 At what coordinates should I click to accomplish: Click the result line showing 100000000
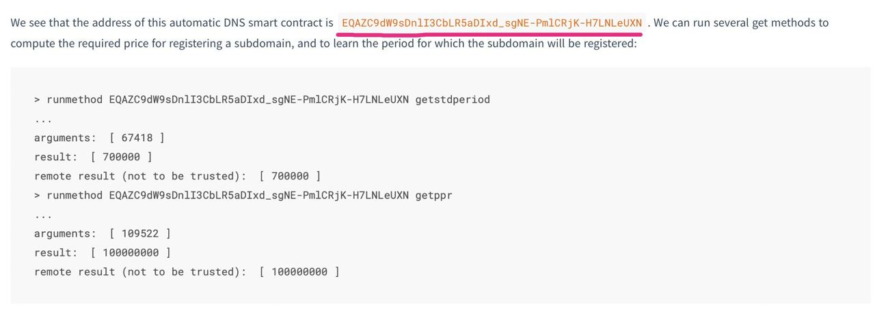(103, 252)
